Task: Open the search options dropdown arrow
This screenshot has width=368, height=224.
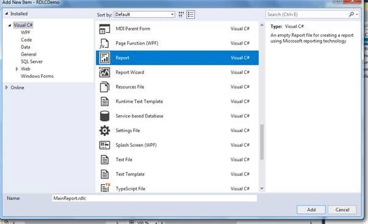Action: click(x=357, y=14)
